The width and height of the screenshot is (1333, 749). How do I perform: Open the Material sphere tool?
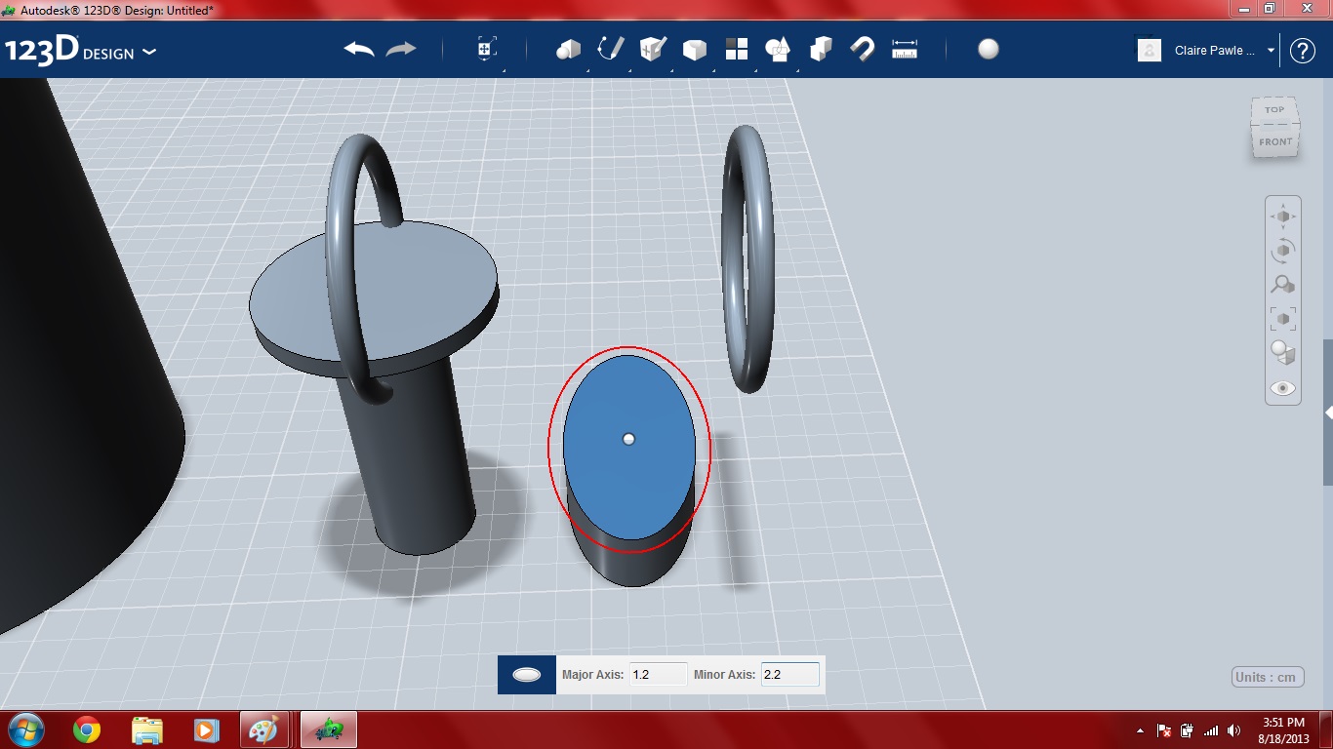(x=989, y=50)
